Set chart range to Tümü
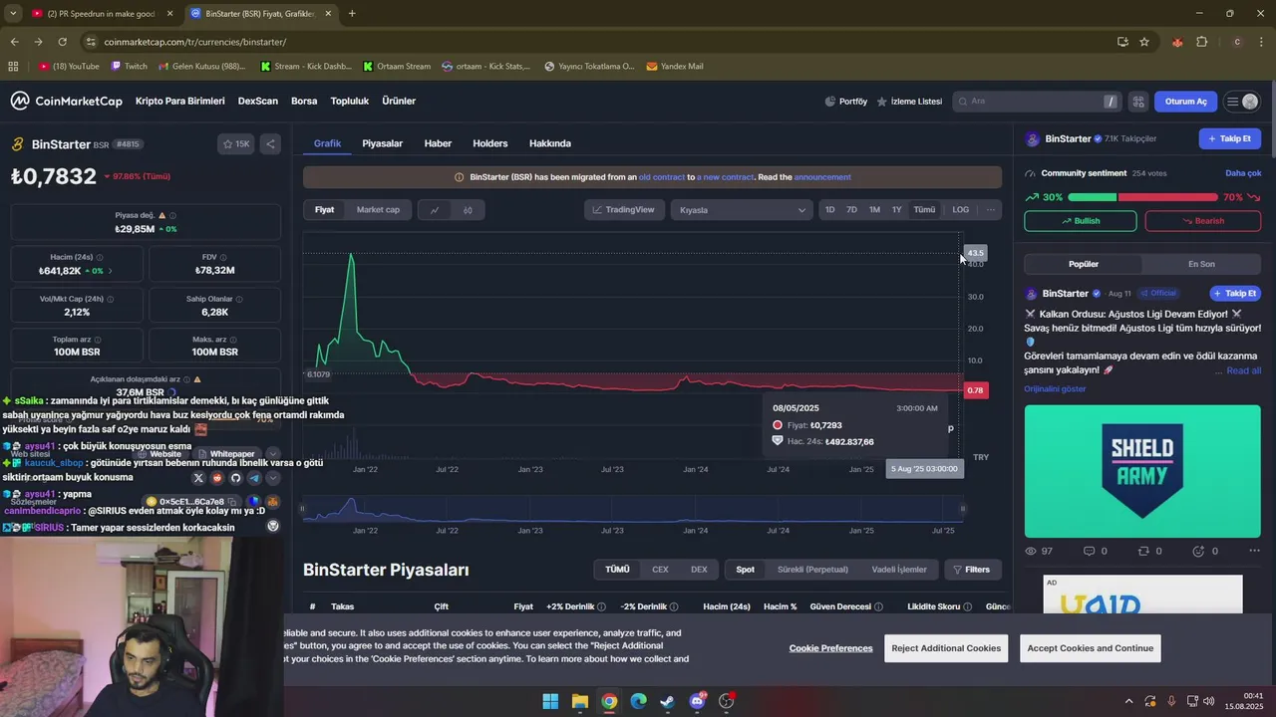1276x717 pixels. [924, 210]
